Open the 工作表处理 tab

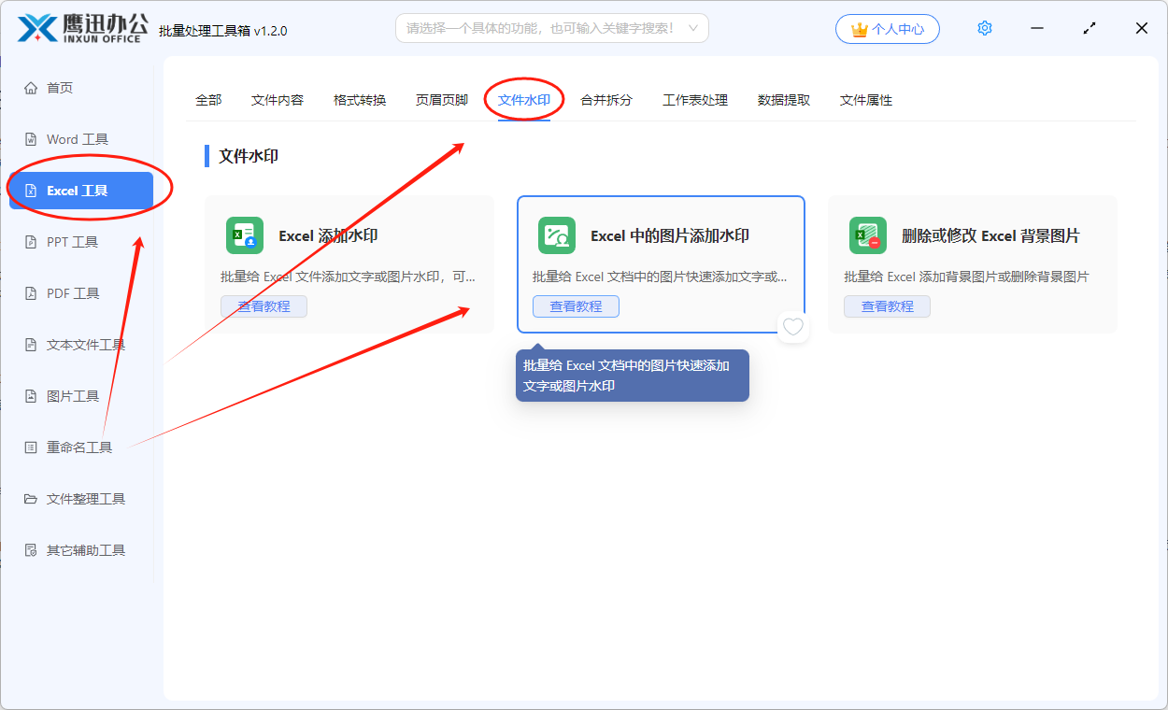click(x=695, y=100)
